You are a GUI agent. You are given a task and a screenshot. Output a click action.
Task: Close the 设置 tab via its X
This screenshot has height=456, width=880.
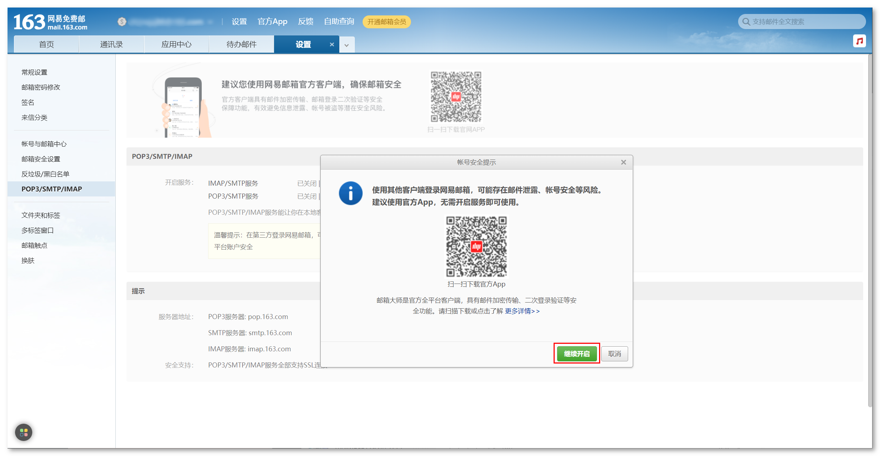point(332,44)
